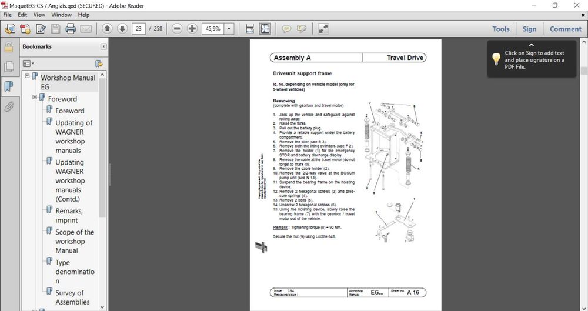The height and width of the screenshot is (311, 588).
Task: Open the bookmarks options dropdown menu
Action: (28, 63)
